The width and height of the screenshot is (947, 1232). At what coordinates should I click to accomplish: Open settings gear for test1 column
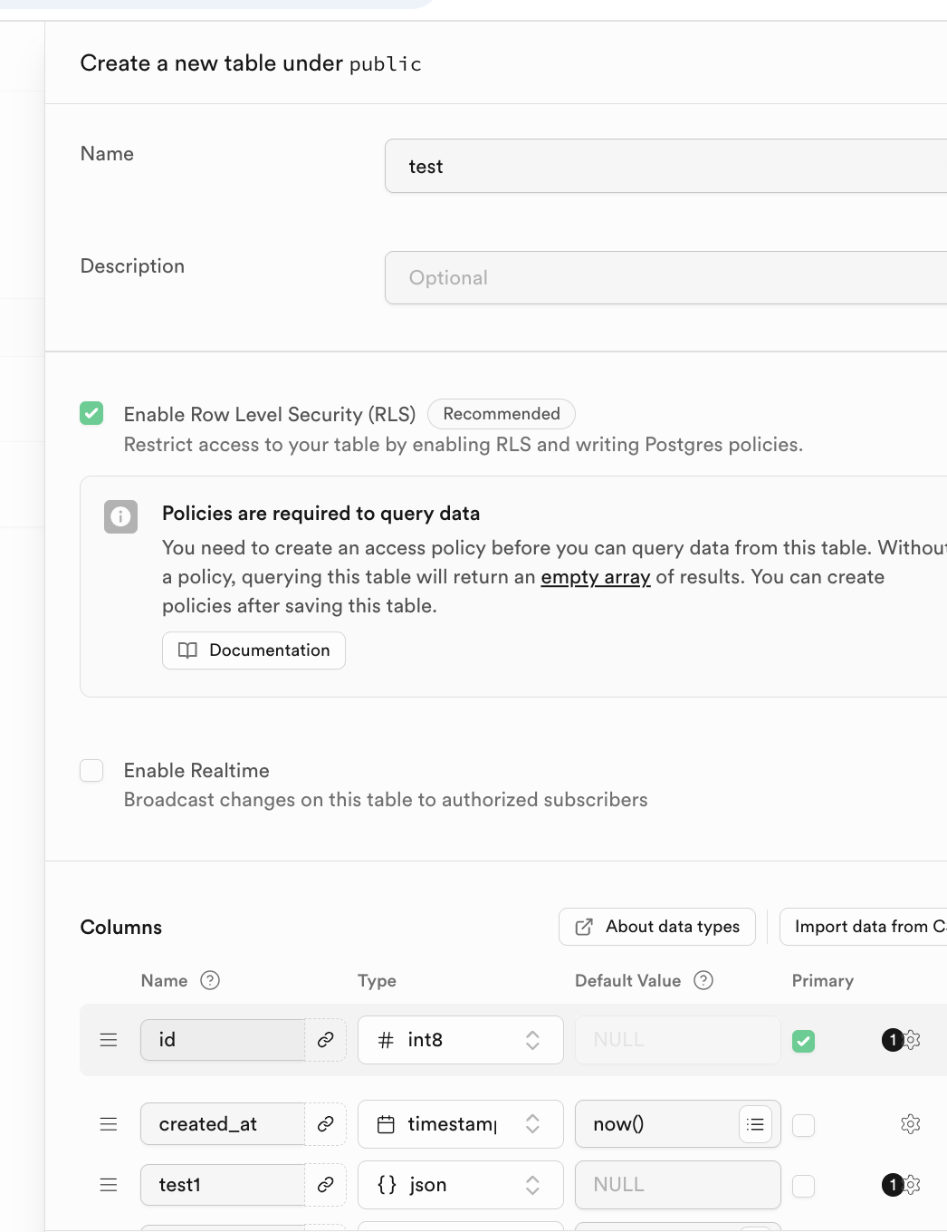[x=911, y=1185]
